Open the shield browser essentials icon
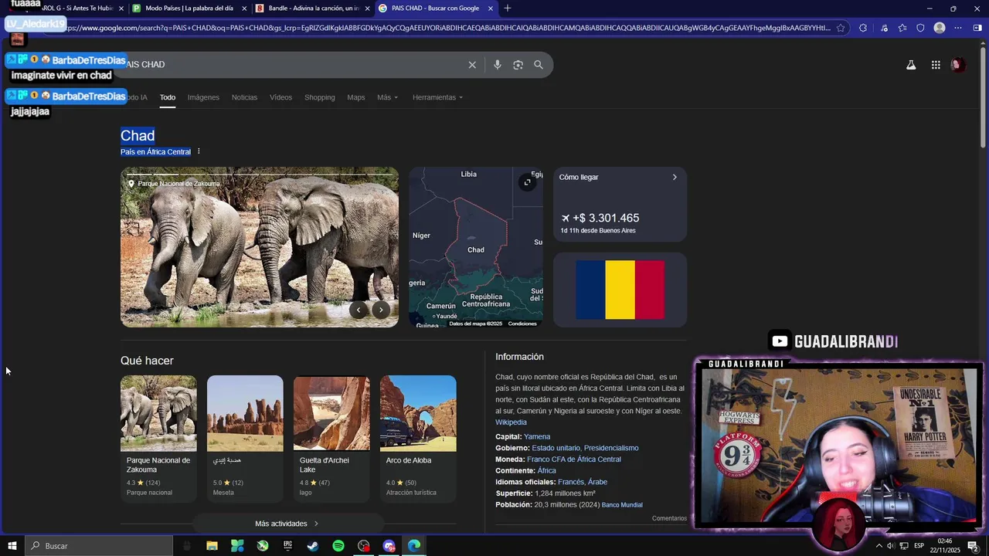The height and width of the screenshot is (556, 989). pyautogui.click(x=920, y=28)
